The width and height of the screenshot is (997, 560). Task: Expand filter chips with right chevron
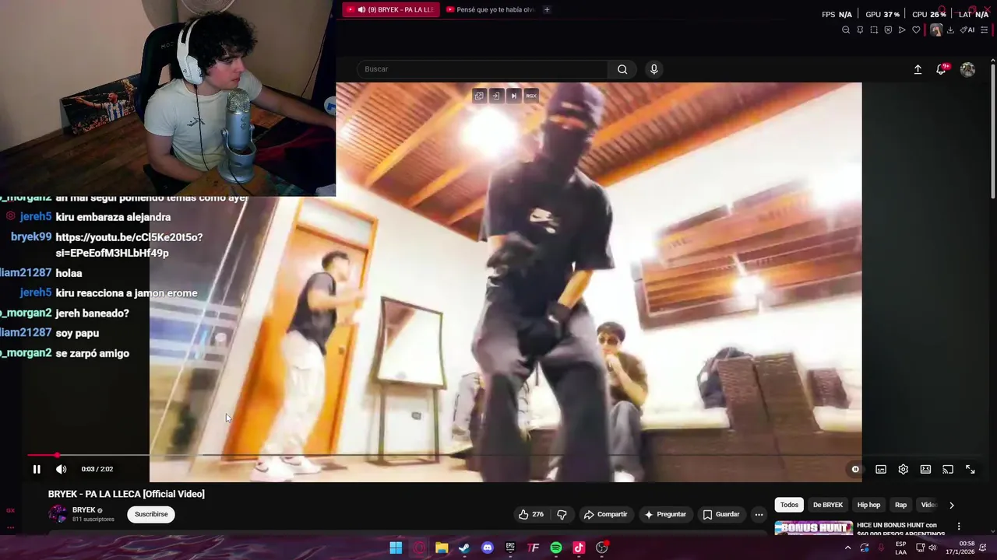(951, 505)
